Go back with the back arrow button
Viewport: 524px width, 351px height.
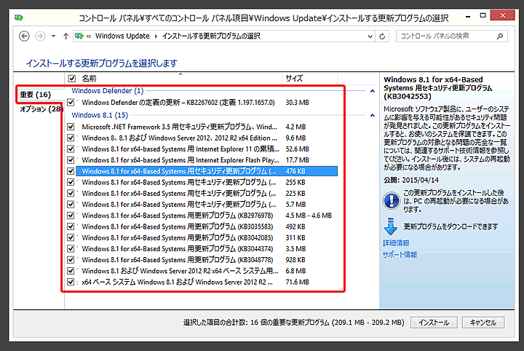tap(24, 36)
